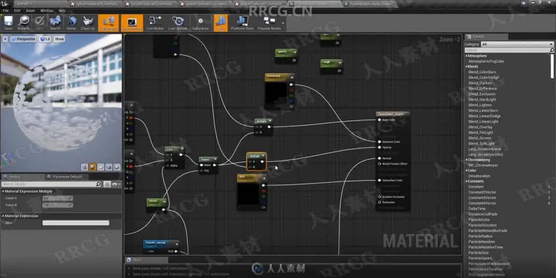Open the Asset menu
The width and height of the screenshot is (556, 278).
point(30,10)
